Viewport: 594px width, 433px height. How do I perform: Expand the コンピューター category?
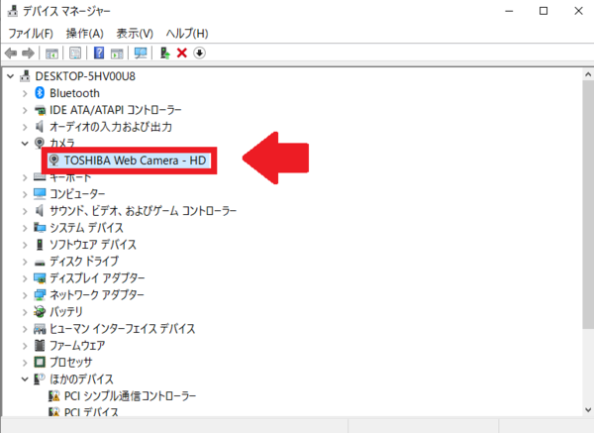click(25, 194)
